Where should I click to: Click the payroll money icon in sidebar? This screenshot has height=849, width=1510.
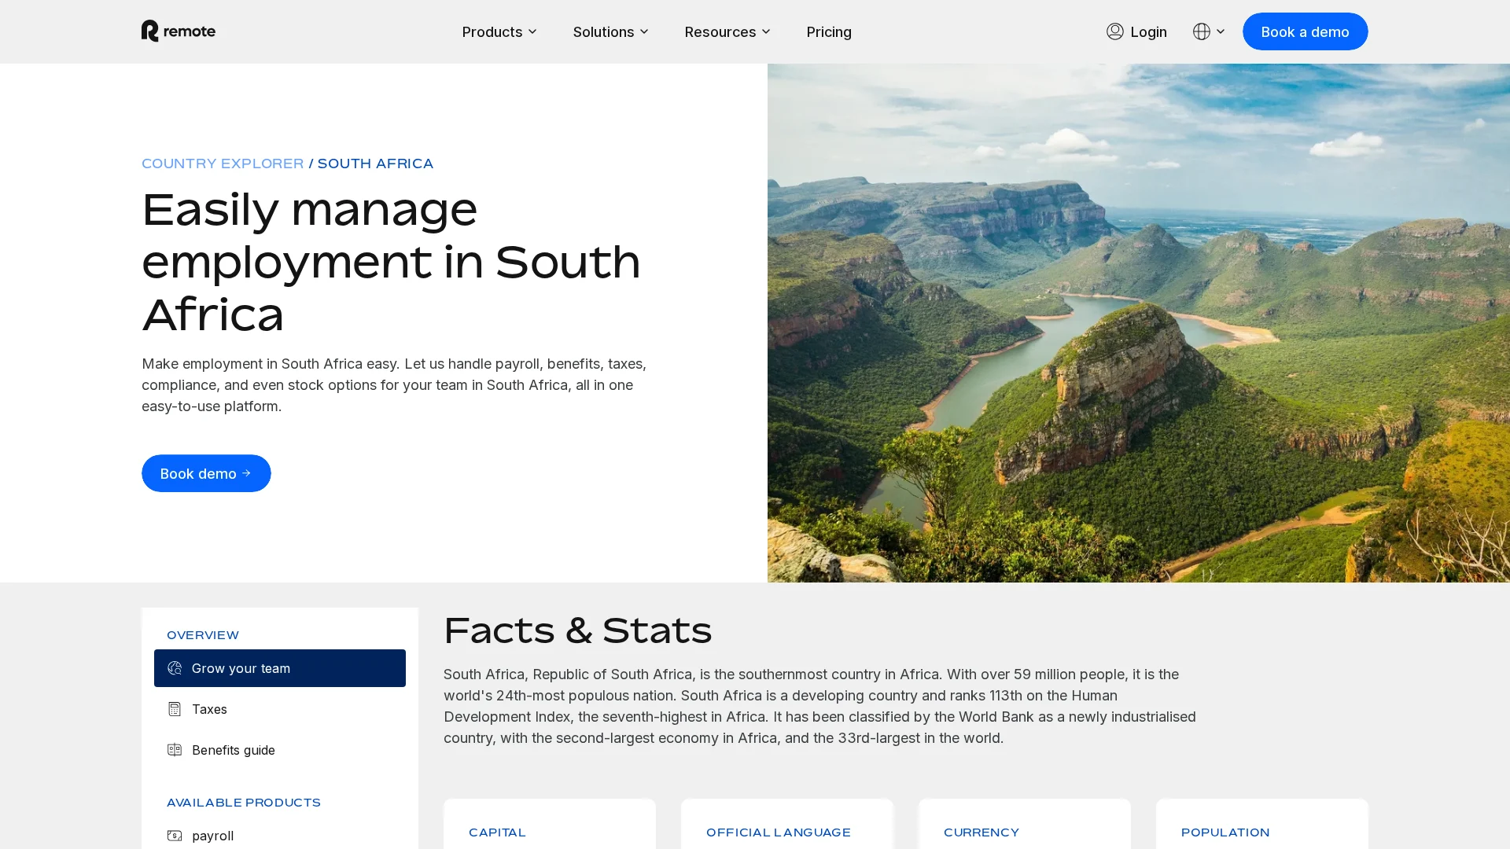pyautogui.click(x=175, y=836)
